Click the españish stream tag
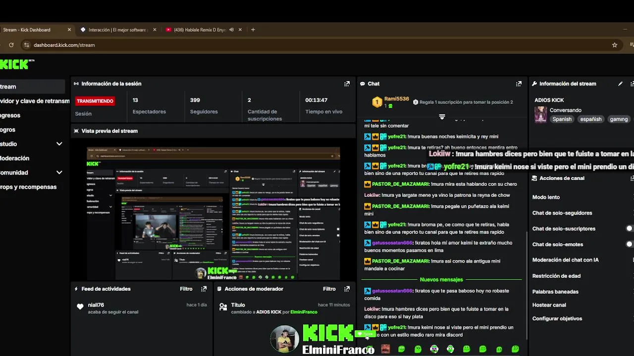This screenshot has width=634, height=356. [x=591, y=119]
